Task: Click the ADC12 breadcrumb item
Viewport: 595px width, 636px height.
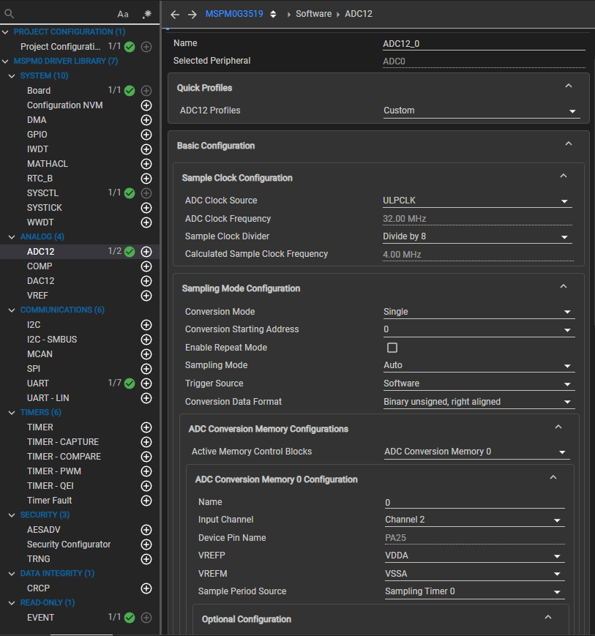Action: [359, 14]
